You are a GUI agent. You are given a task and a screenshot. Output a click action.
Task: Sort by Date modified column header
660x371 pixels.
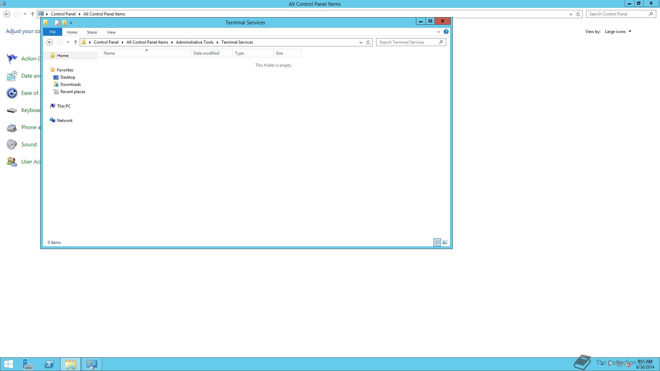point(212,53)
